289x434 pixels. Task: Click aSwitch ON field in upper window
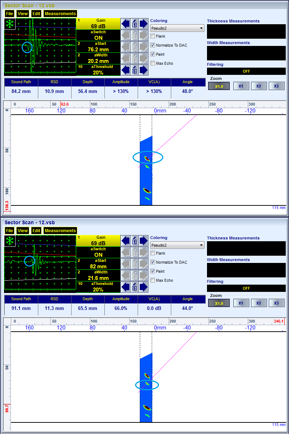[98, 35]
